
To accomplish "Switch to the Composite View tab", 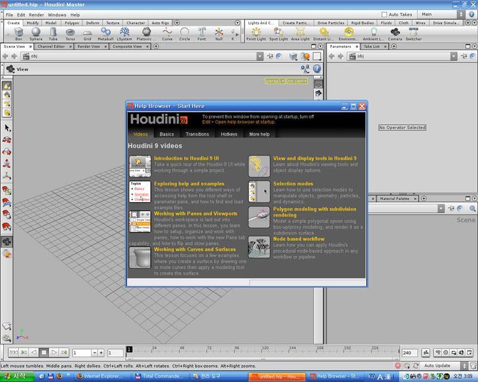I will pyautogui.click(x=127, y=46).
